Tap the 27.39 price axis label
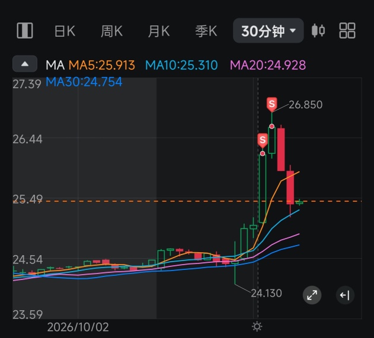The height and width of the screenshot is (338, 374). click(x=27, y=84)
